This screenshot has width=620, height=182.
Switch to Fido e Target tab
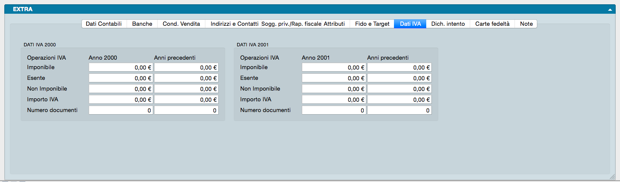point(372,24)
